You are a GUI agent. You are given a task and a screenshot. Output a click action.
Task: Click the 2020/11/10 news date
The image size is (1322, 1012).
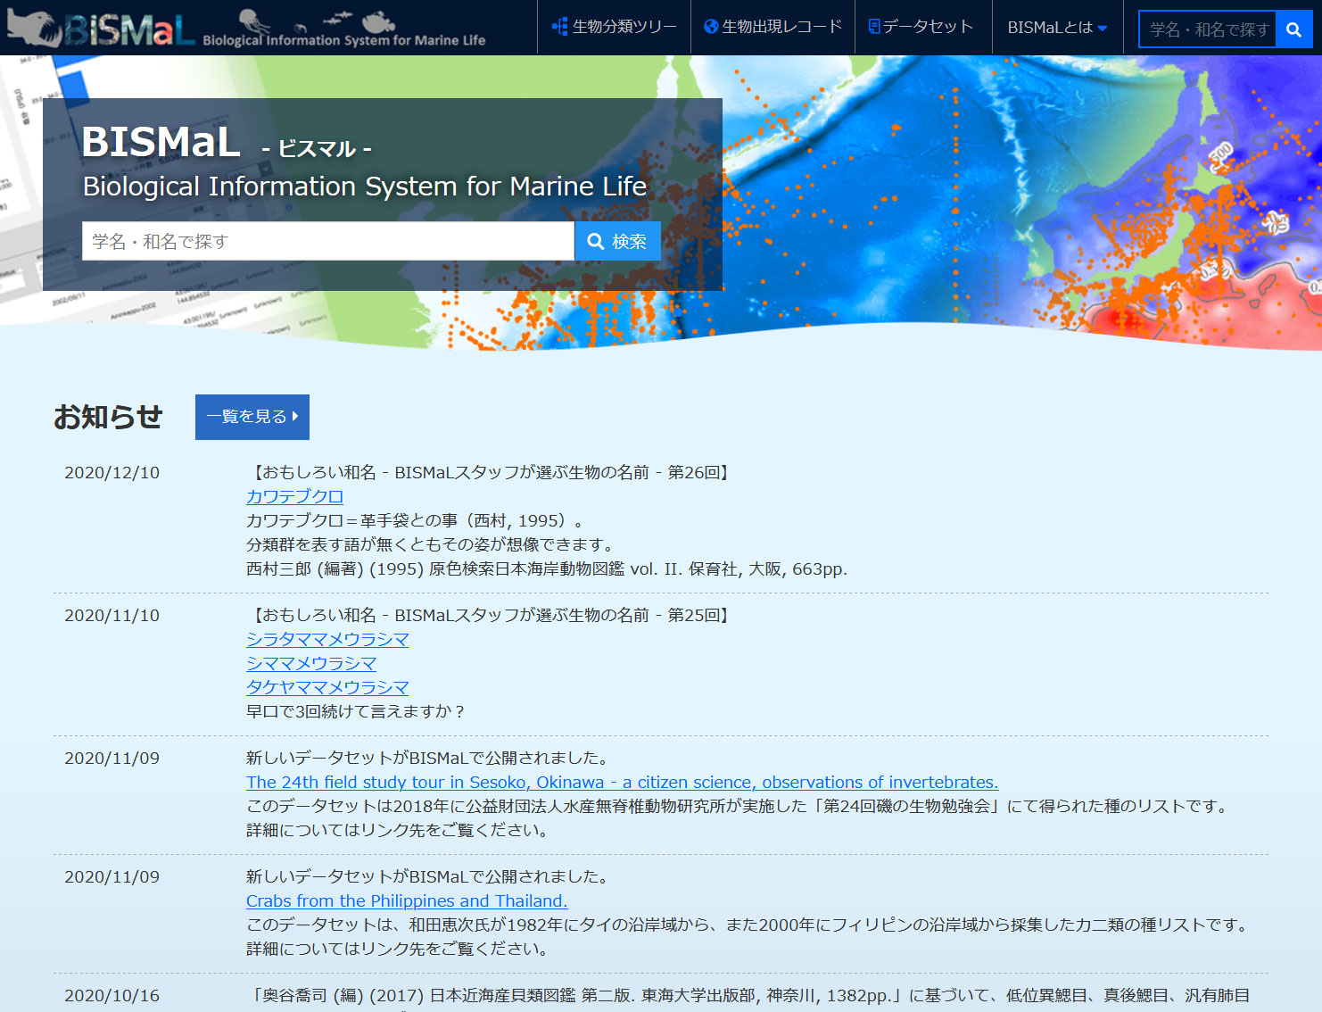point(112,615)
